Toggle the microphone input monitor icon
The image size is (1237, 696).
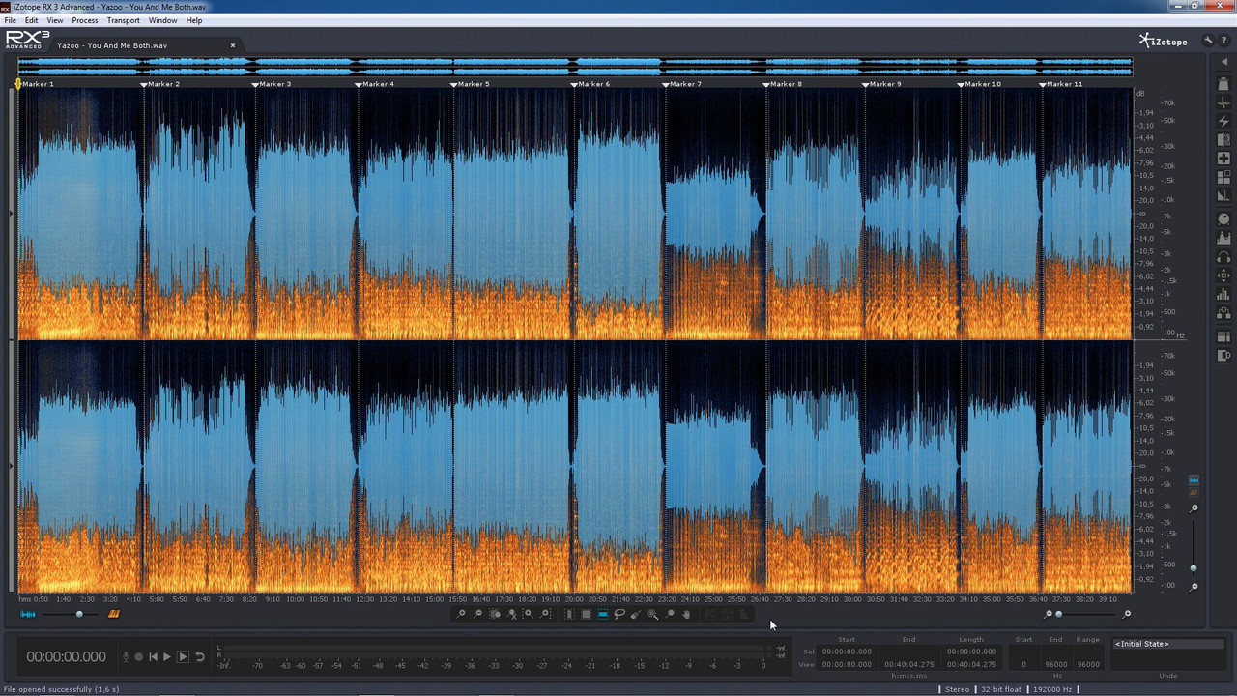(125, 656)
